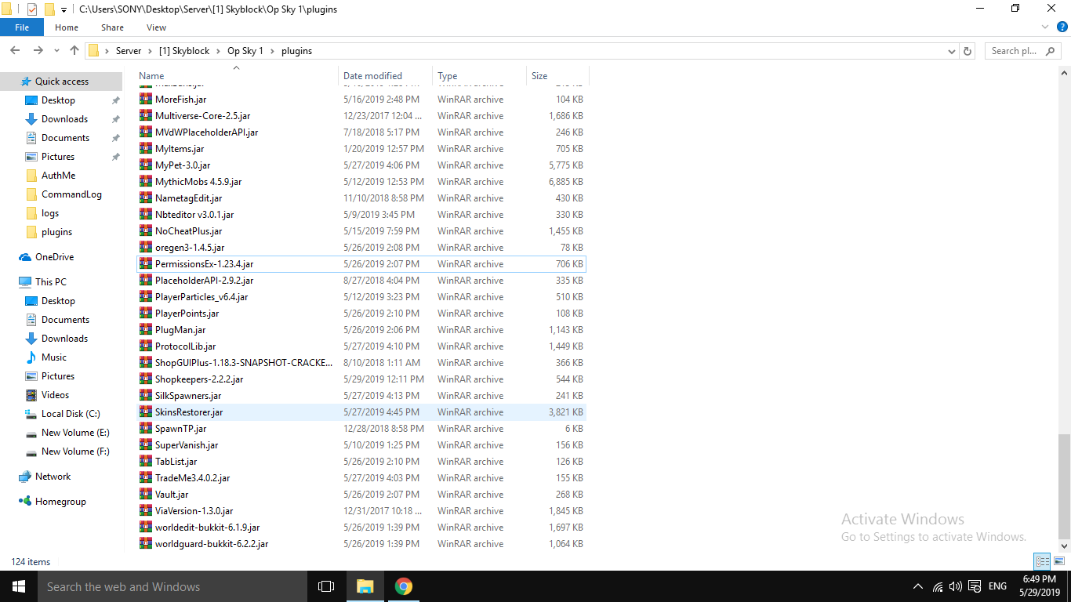Image resolution: width=1071 pixels, height=602 pixels.
Task: Open Customize Quick Access Toolbar dropdown
Action: pyautogui.click(x=64, y=9)
